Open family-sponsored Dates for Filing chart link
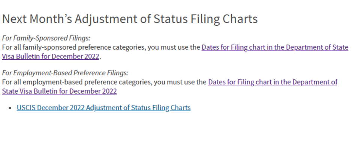The image size is (352, 141). 275,47
